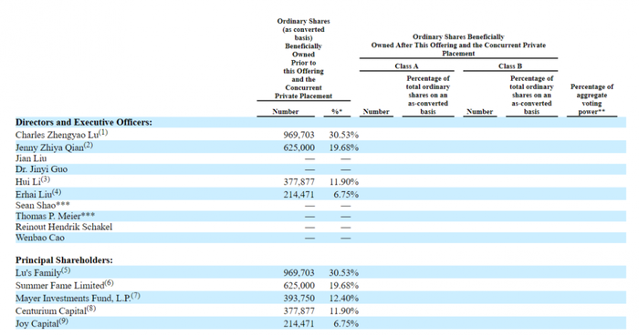The image size is (639, 335).
Task: Select the 969,703 value for Charles Lu
Action: (x=299, y=135)
